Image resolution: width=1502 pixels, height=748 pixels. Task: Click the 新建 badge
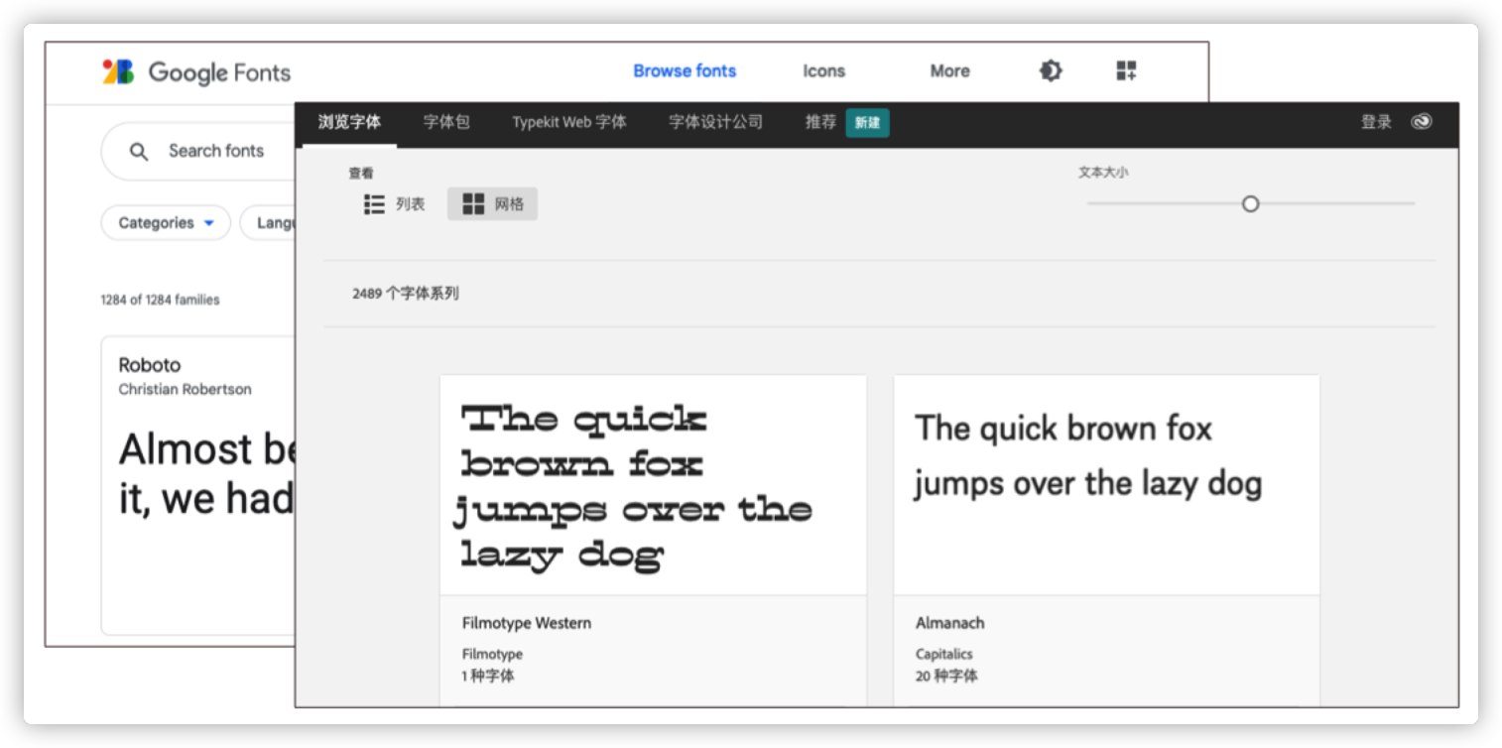(867, 123)
